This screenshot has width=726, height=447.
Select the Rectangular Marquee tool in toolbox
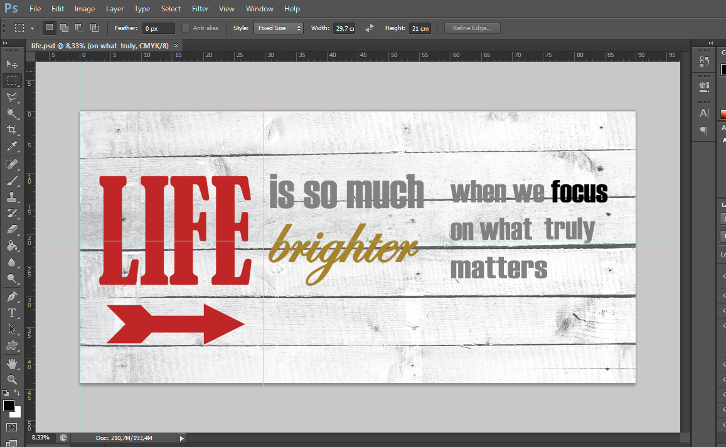click(x=12, y=80)
